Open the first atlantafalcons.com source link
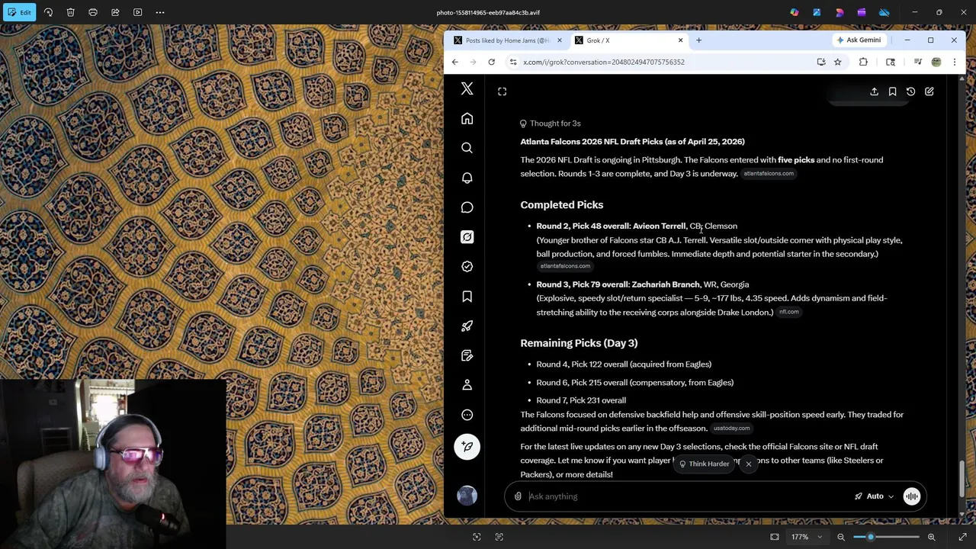The height and width of the screenshot is (549, 976). tap(769, 174)
